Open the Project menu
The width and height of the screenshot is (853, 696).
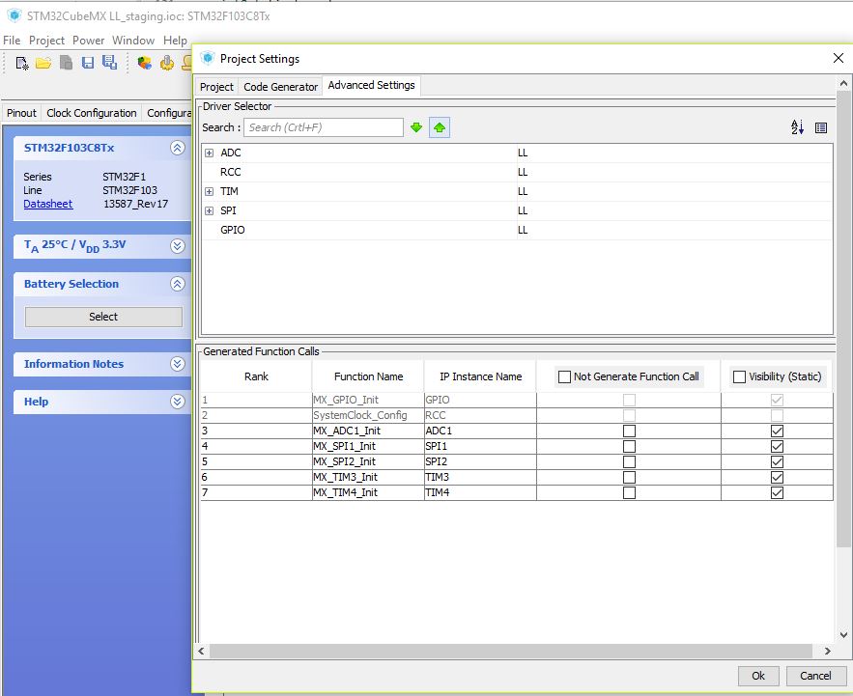[46, 41]
